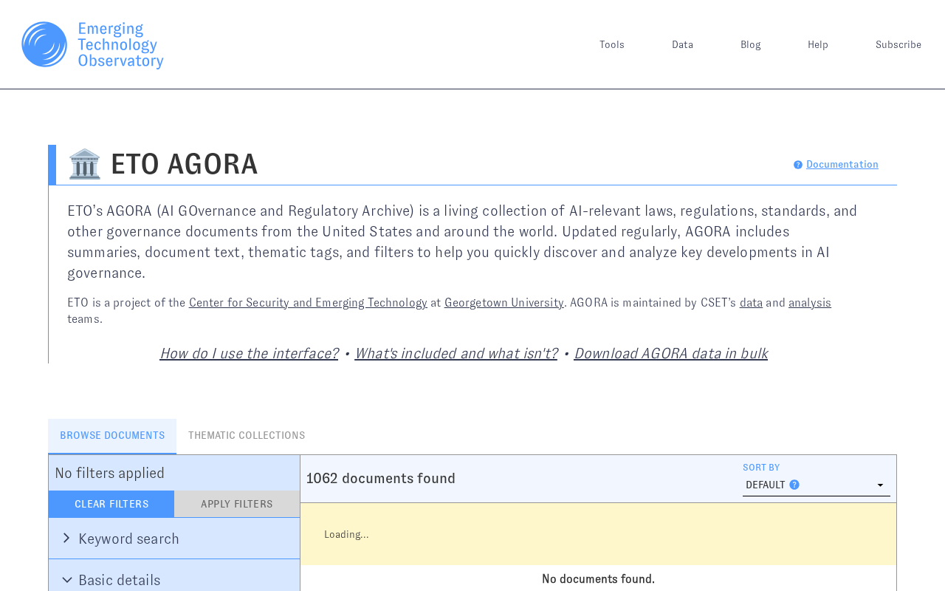Open 'How do I use the interface?' link
The width and height of the screenshot is (945, 591).
[249, 353]
